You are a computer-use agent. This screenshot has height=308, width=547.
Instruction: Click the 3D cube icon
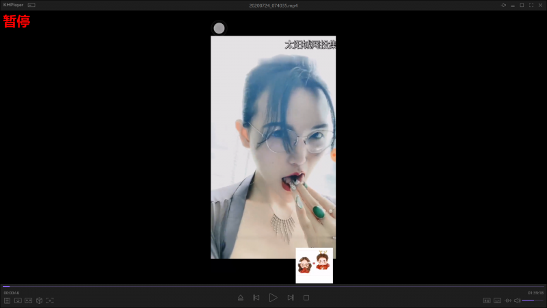click(x=40, y=300)
